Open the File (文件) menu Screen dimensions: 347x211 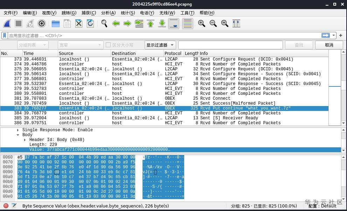pos(11,13)
